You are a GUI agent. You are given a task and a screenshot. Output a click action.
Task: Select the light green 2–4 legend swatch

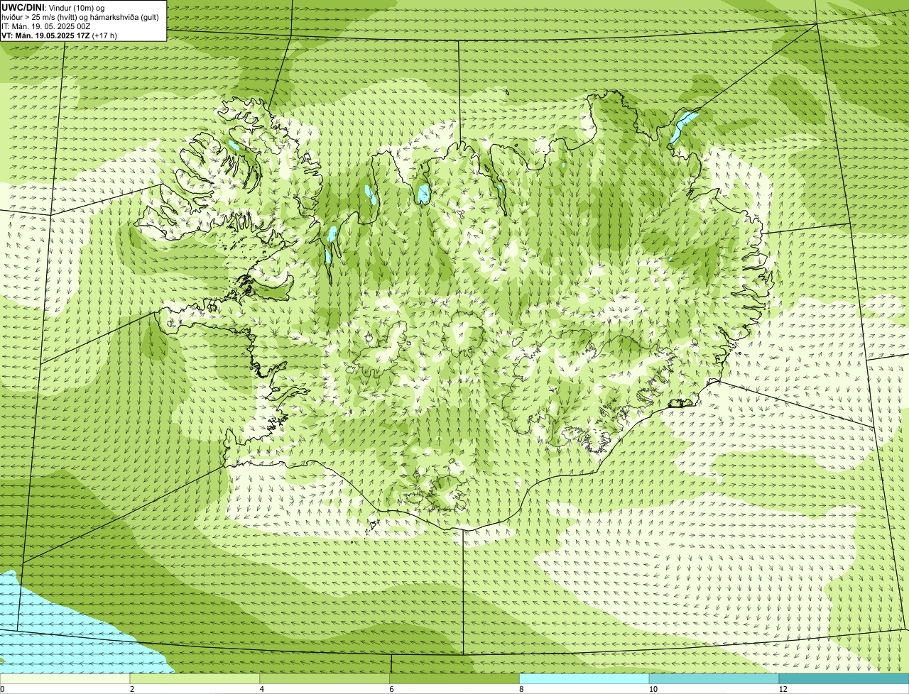click(195, 678)
